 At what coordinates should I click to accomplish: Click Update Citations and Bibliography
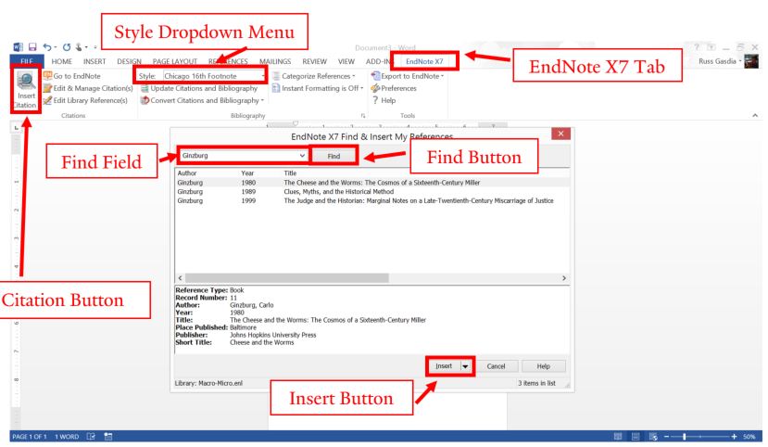pyautogui.click(x=199, y=88)
